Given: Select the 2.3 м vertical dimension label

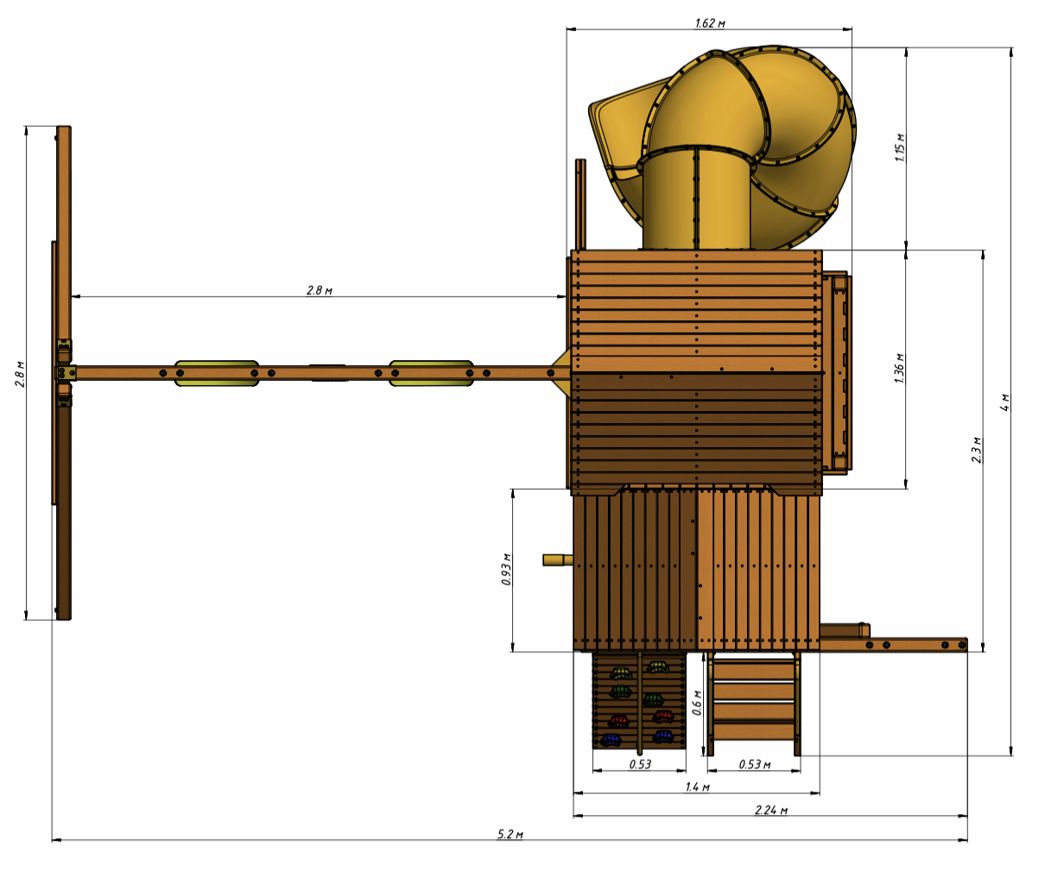Looking at the screenshot, I should [x=977, y=451].
